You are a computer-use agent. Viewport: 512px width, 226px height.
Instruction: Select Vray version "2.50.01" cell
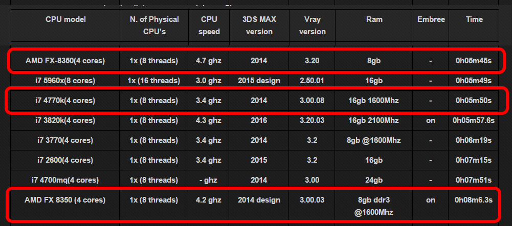click(x=312, y=81)
